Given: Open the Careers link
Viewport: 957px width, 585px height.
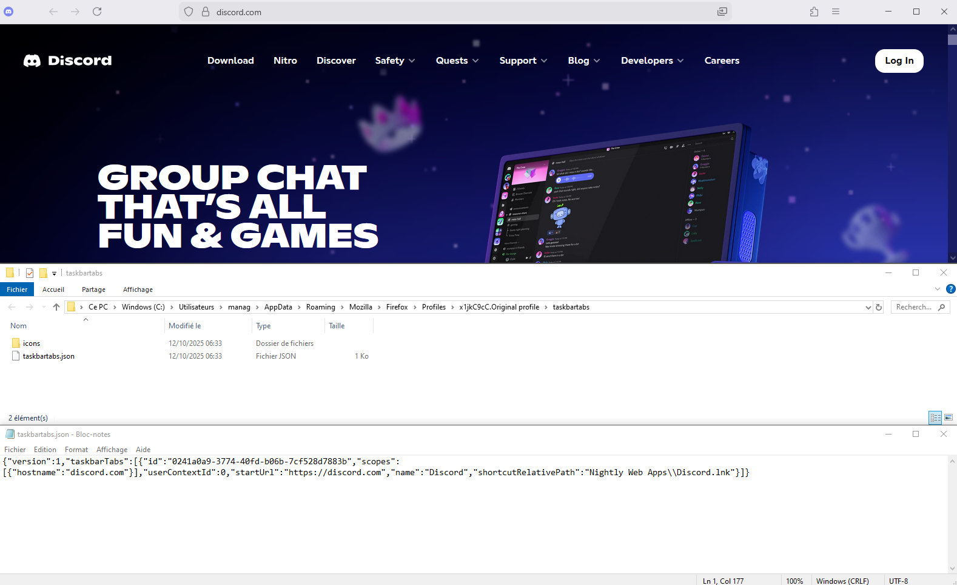Looking at the screenshot, I should 722,61.
